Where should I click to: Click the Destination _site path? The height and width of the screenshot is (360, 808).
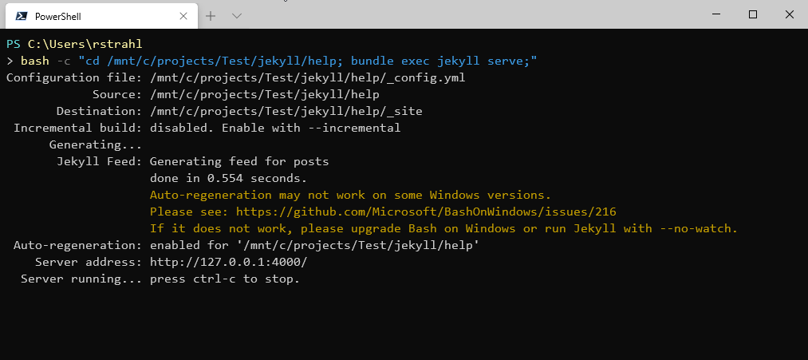(286, 111)
